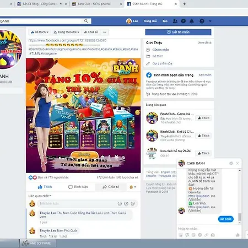Open chat settings gear in CSKH BANH

coord(231,163)
